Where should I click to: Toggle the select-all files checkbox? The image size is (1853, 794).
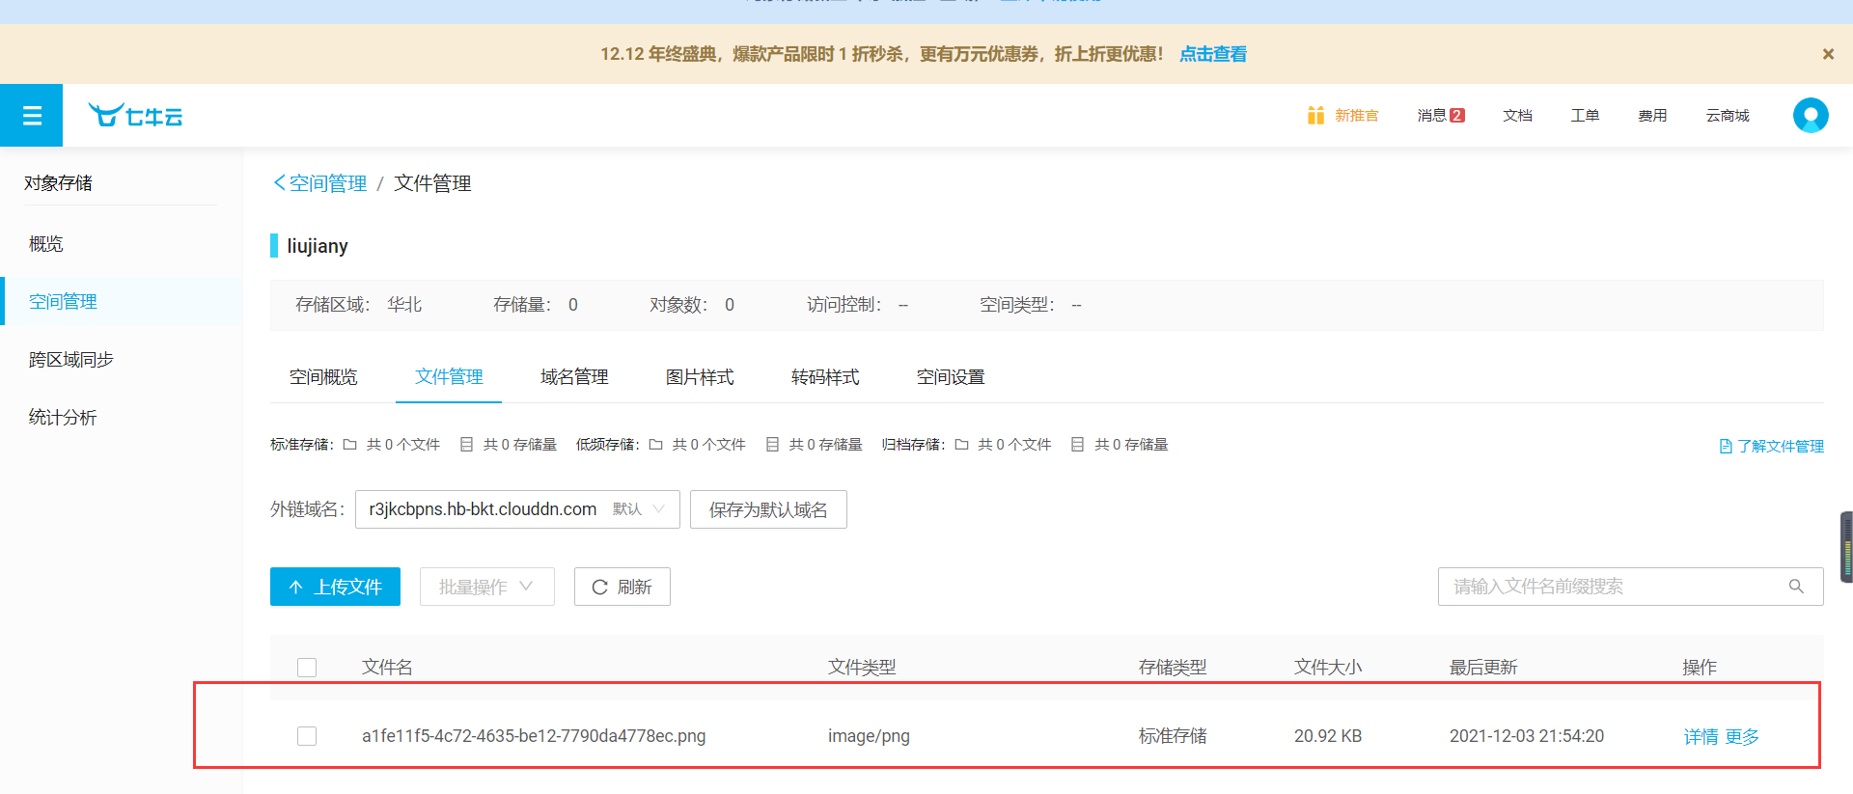(307, 668)
